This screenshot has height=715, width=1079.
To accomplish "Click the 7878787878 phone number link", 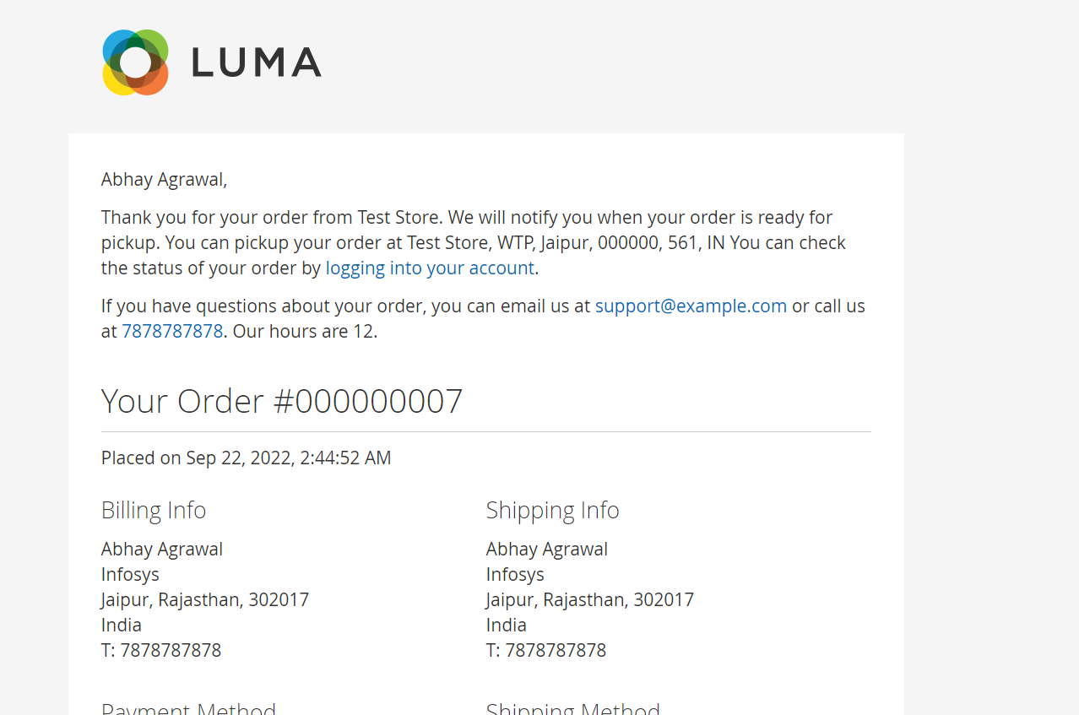I will click(x=172, y=331).
